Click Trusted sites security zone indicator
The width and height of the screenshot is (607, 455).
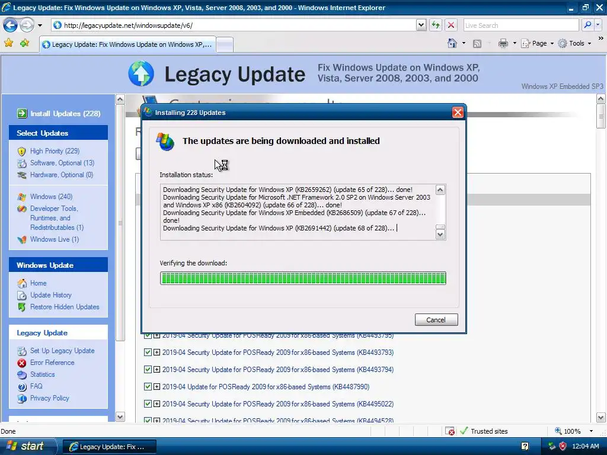coord(484,431)
